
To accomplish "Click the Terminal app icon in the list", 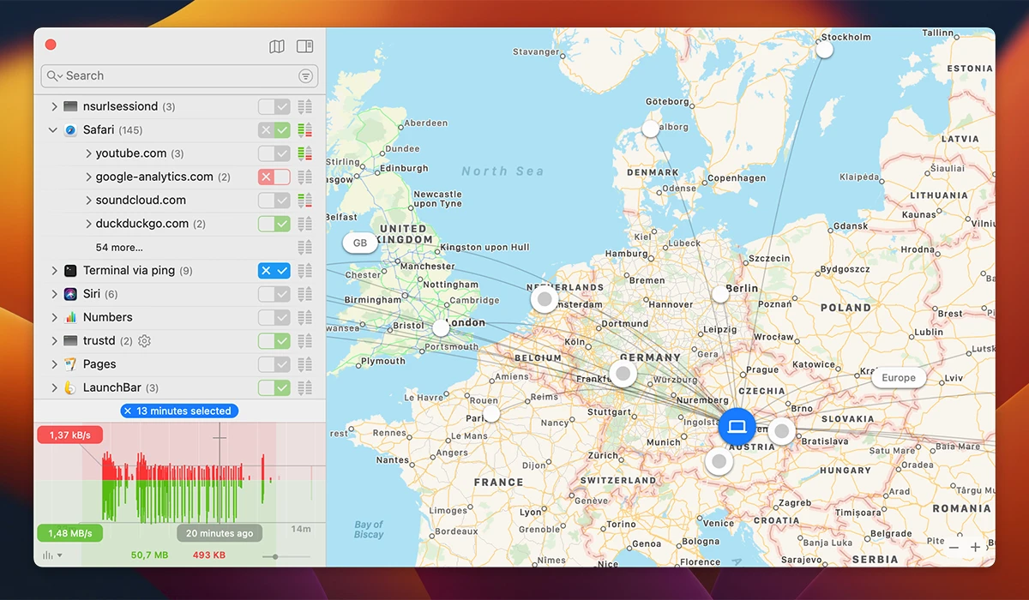I will [69, 270].
